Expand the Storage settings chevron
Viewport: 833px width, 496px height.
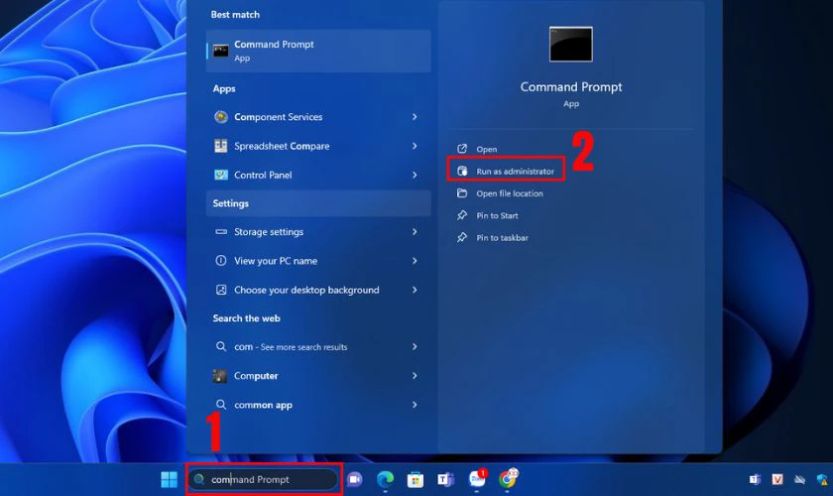coord(415,232)
